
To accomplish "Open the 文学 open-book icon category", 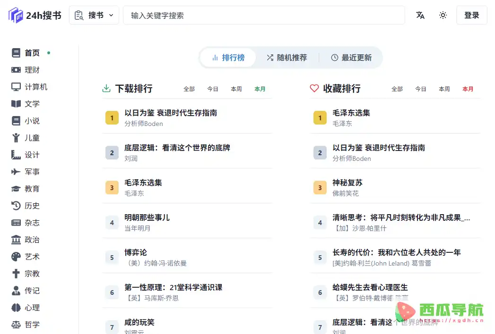I will pyautogui.click(x=16, y=104).
